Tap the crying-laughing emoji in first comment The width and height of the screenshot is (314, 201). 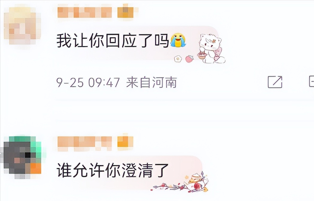(x=178, y=40)
